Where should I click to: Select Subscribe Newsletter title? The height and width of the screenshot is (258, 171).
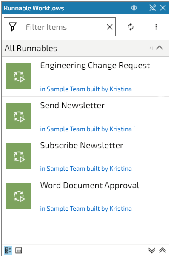coord(82,146)
